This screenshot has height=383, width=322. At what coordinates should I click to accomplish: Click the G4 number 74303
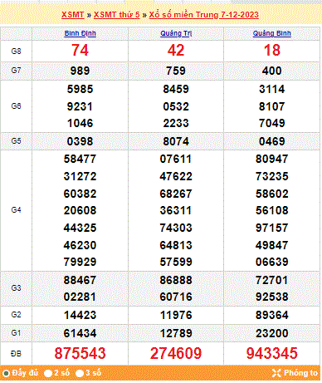pyautogui.click(x=176, y=228)
